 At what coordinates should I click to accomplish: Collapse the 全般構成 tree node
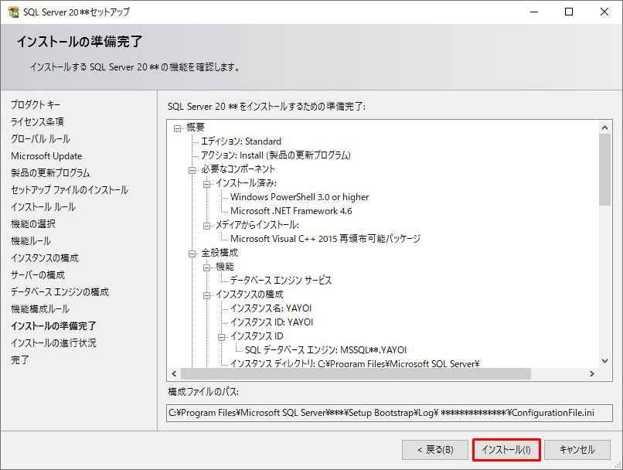click(x=192, y=254)
